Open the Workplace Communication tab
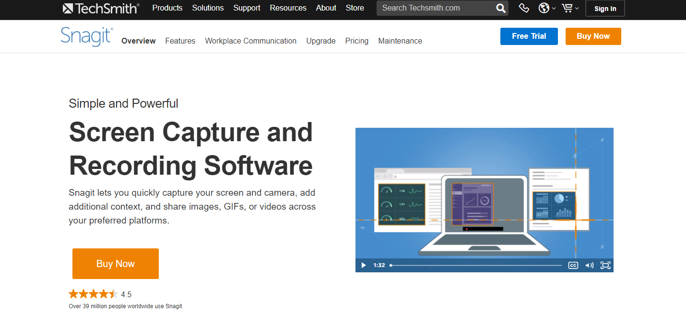This screenshot has height=313, width=686. click(x=251, y=41)
